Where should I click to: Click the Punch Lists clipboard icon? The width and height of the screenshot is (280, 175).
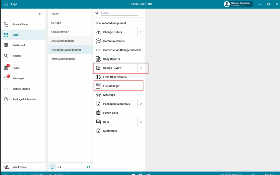[98, 113]
